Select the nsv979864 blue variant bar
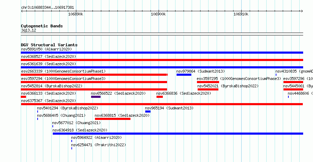The image size is (313, 162). tap(184, 75)
